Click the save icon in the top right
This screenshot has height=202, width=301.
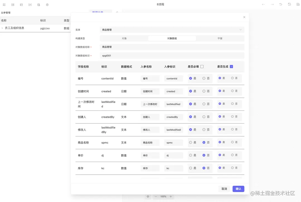coord(298,4)
